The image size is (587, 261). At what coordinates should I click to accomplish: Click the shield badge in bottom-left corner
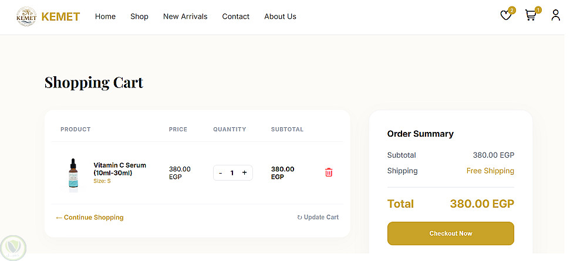(13, 246)
